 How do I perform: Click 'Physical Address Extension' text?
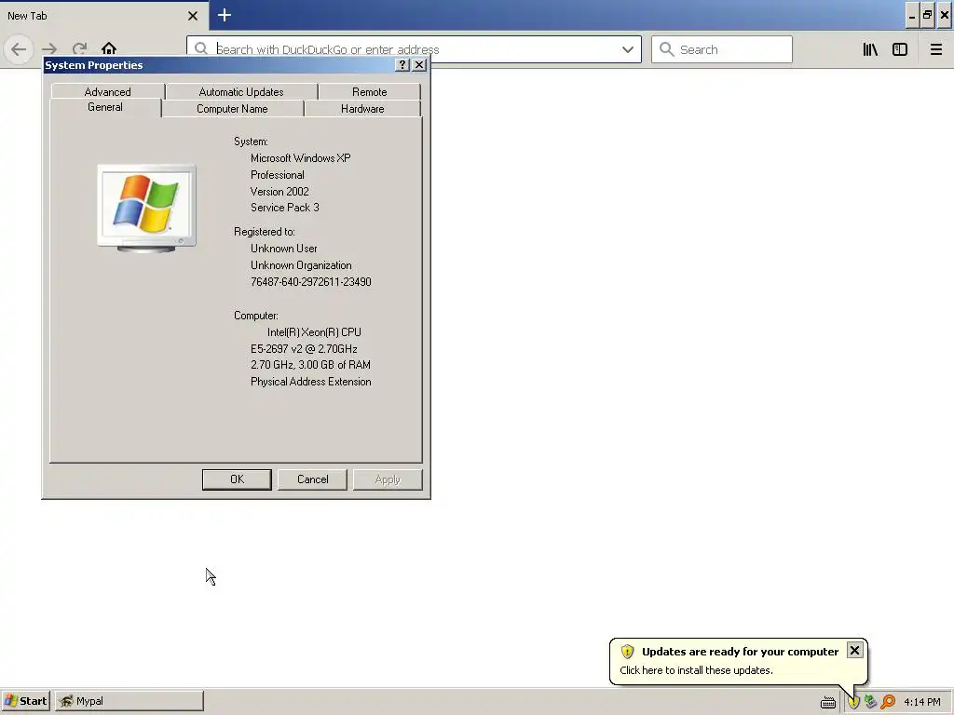pos(311,382)
